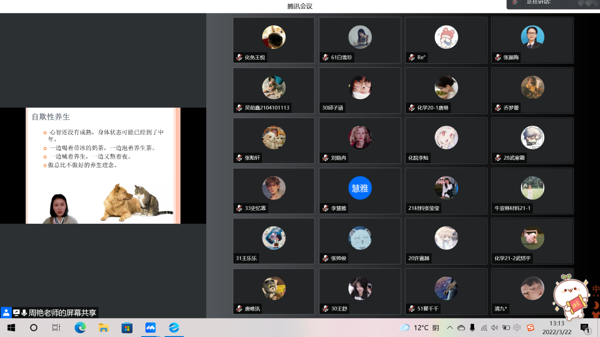Click the shared slide titled 自欺性养生
Screen dimensions: 600x337
103,165
